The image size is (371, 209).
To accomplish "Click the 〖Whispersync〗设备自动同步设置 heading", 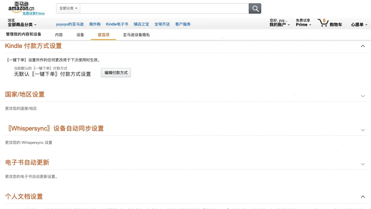I will [56, 128].
